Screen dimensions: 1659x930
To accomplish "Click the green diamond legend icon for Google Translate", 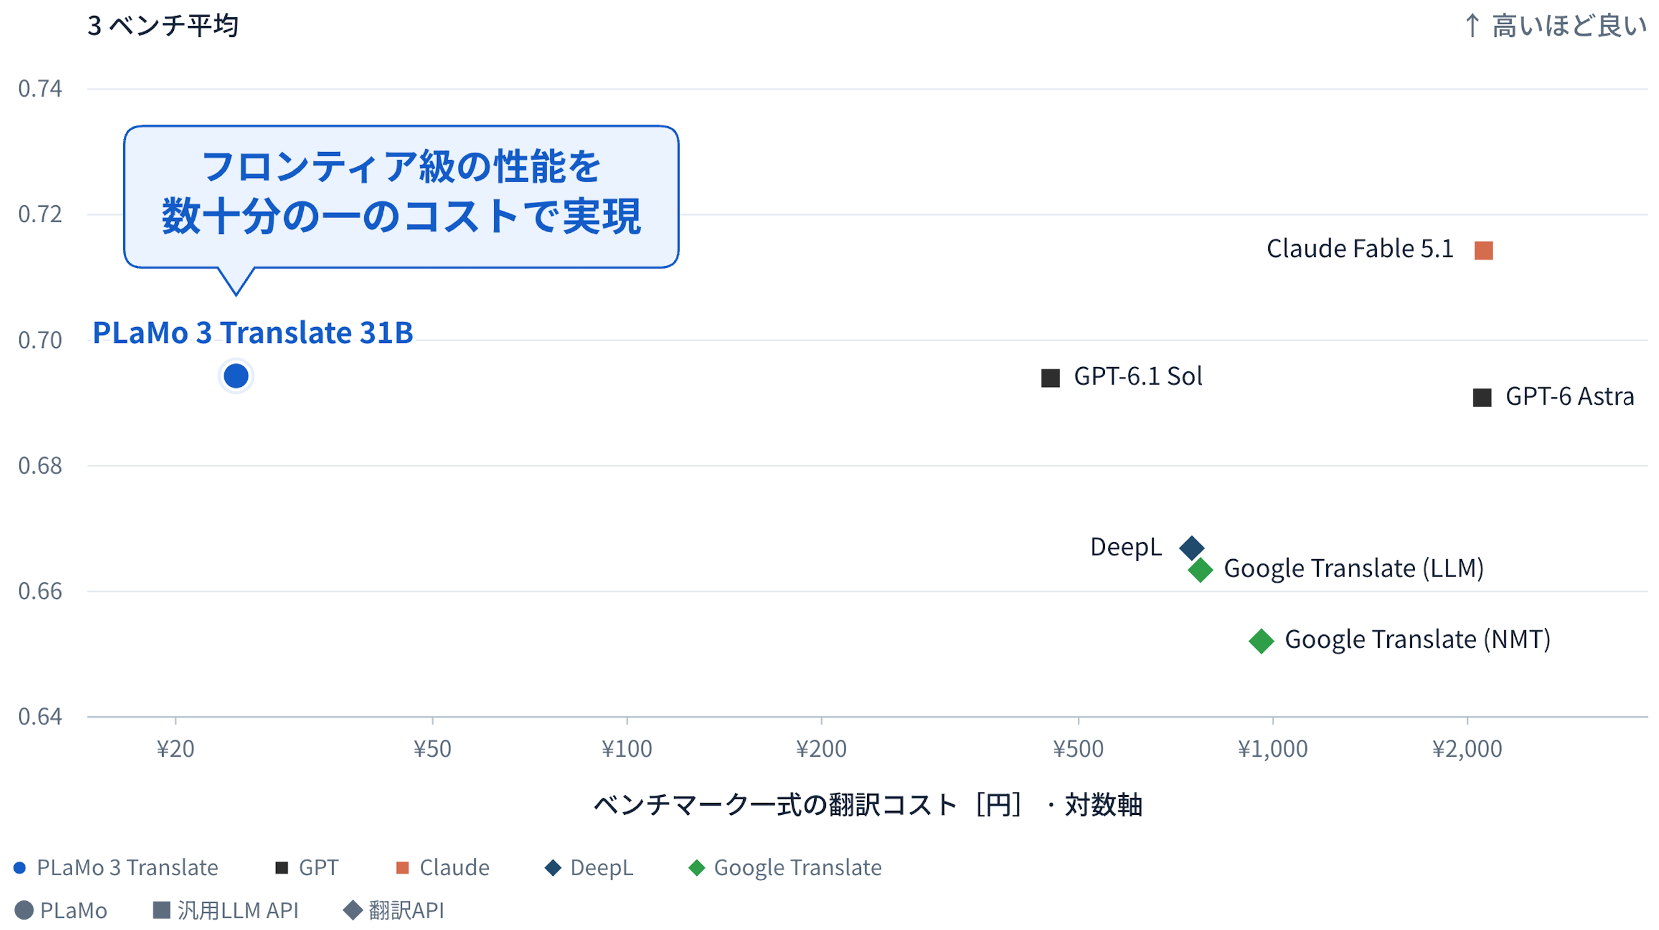I will click(697, 868).
